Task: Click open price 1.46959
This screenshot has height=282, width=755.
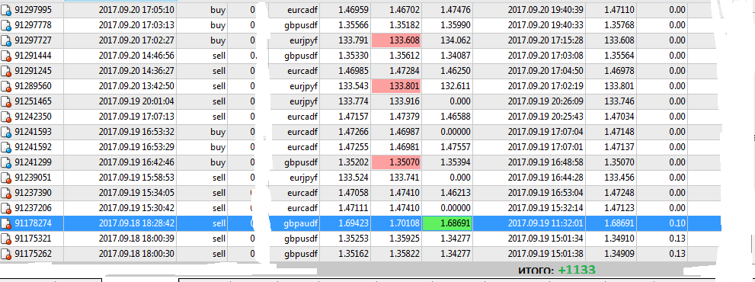Action: [354, 10]
